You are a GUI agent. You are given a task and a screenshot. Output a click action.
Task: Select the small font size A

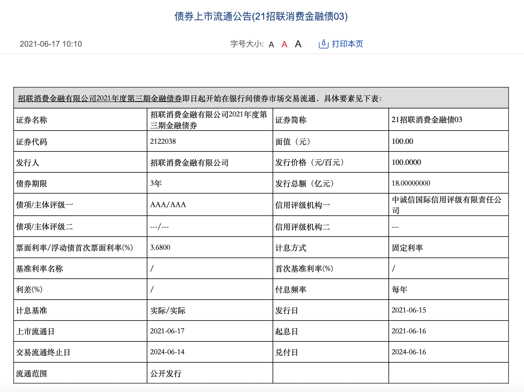click(271, 45)
